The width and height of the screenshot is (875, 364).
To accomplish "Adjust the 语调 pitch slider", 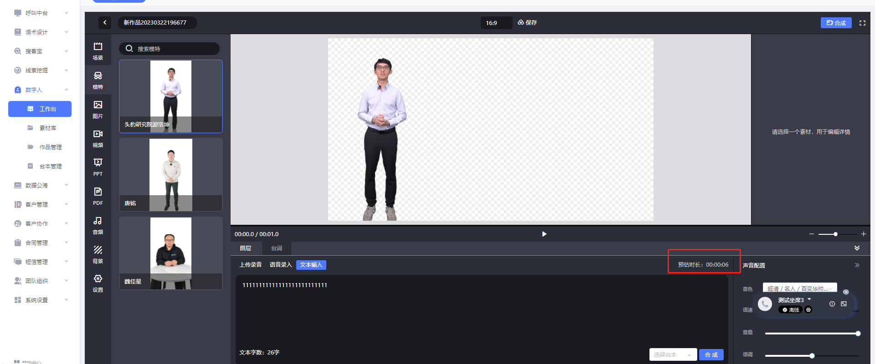I will (812, 355).
